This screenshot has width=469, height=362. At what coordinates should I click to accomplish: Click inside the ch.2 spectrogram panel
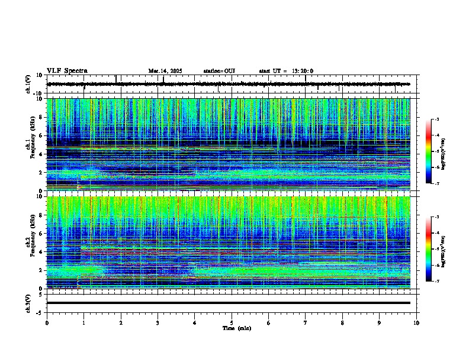[229, 243]
